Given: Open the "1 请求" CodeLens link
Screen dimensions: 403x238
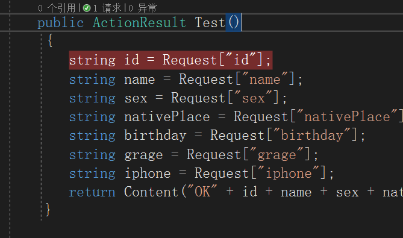Looking at the screenshot, I should 107,8.
